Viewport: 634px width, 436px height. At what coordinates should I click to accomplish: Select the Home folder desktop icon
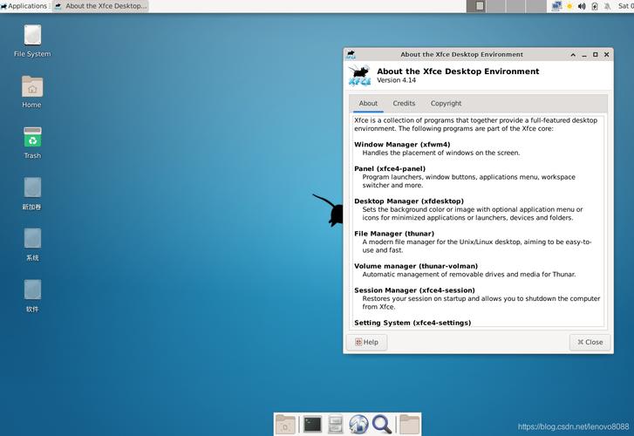tap(32, 92)
